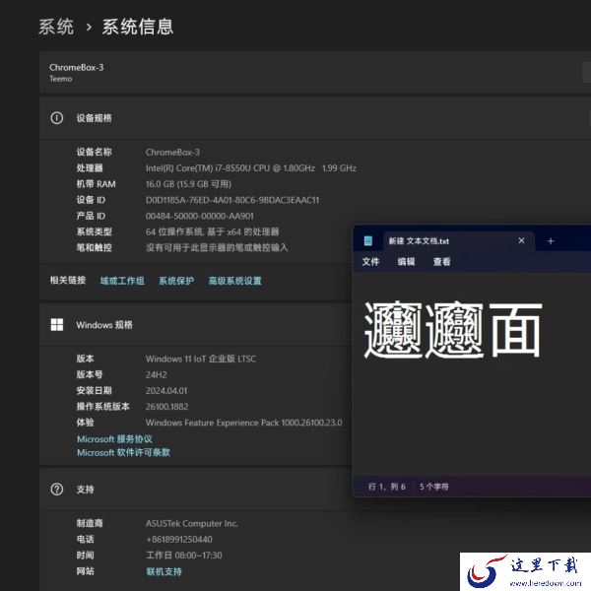Select the 64 位操作系统 system type value
The height and width of the screenshot is (591, 591).
(x=213, y=231)
